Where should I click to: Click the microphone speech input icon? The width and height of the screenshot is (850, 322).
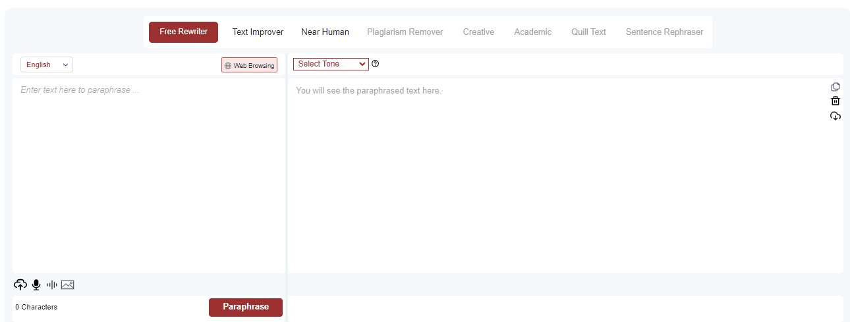click(36, 284)
